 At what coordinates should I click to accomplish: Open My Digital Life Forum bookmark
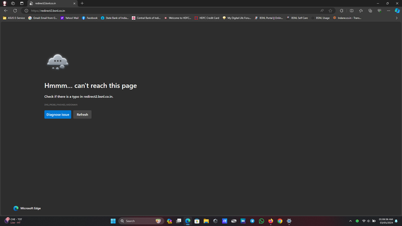pos(237,18)
